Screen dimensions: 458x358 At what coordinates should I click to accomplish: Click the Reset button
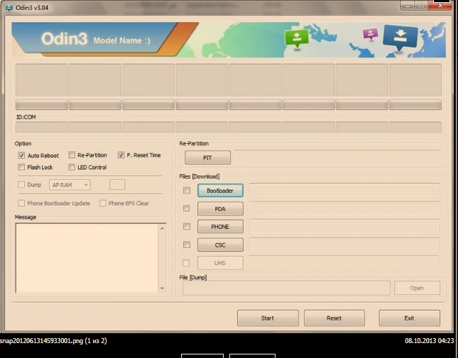point(334,318)
